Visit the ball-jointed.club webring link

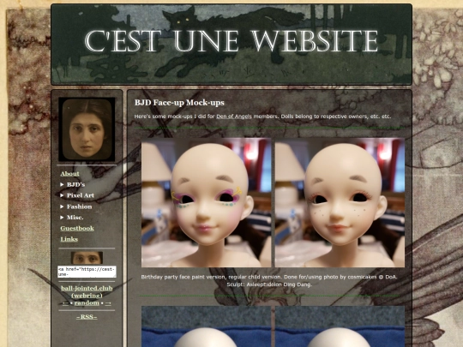(x=87, y=292)
